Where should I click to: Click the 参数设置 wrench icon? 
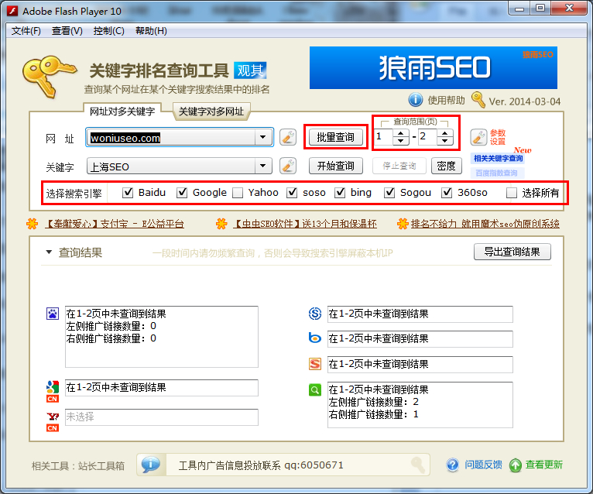479,138
